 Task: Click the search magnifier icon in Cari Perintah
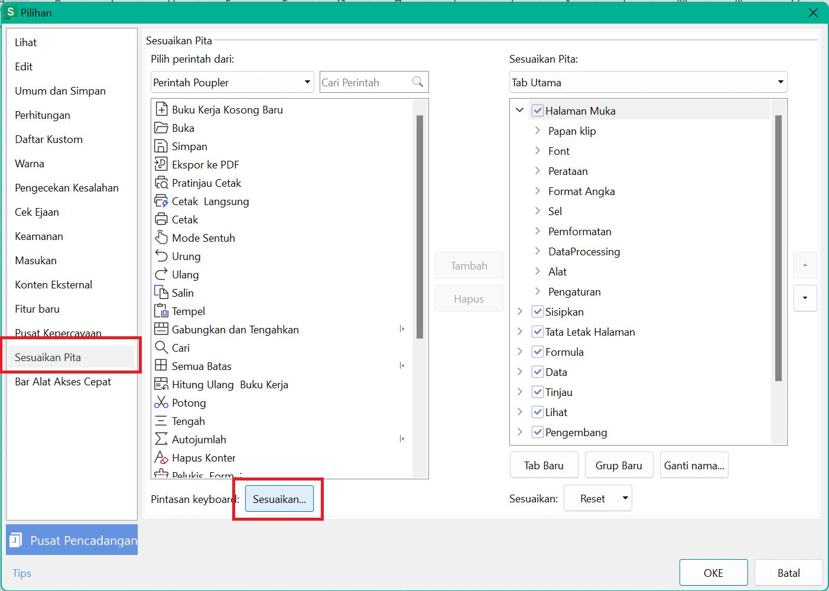pyautogui.click(x=418, y=82)
